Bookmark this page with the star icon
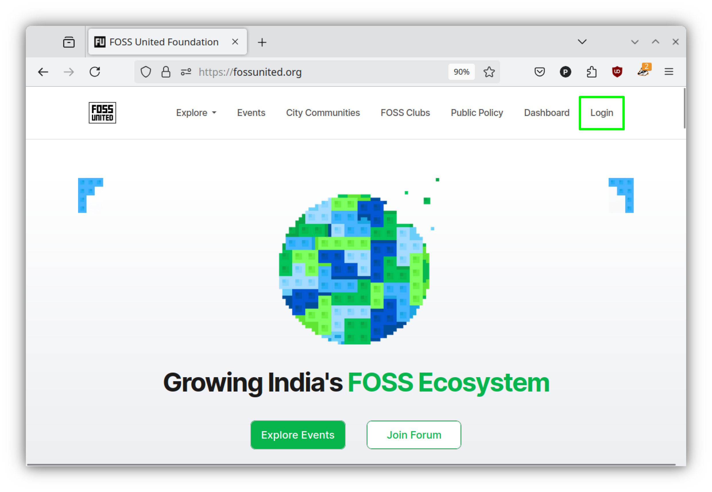This screenshot has height=492, width=712. [489, 71]
